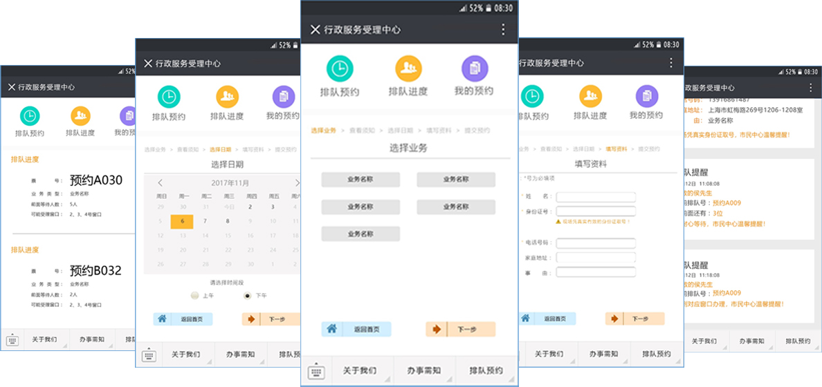Screen dimensions: 822x387
Task: Close center phone page with X icon
Action: click(315, 29)
